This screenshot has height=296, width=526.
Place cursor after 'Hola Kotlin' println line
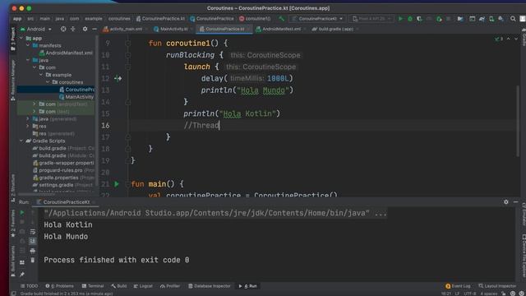(280, 113)
